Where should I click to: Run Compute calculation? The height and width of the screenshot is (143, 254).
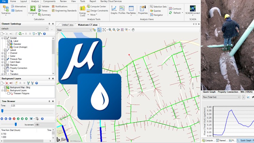(33, 10)
